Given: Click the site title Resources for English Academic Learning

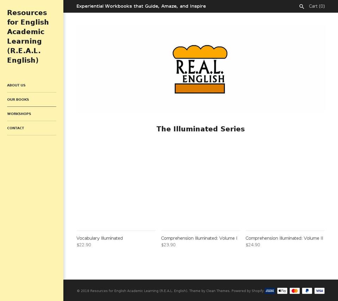Looking at the screenshot, I should [28, 36].
